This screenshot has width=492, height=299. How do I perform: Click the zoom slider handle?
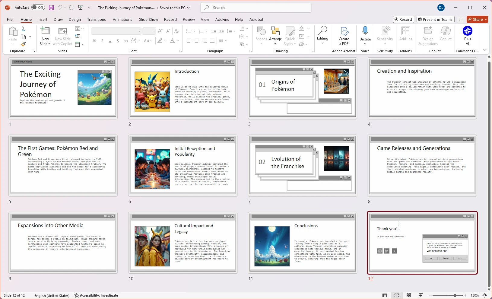coord(455,295)
